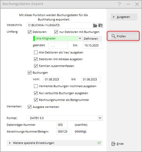Toggle the Debitoren checkbox
This screenshot has width=142, height=152.
[x=30, y=32]
